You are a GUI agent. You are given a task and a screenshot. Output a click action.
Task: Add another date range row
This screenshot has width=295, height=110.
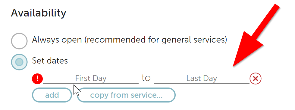tap(52, 95)
